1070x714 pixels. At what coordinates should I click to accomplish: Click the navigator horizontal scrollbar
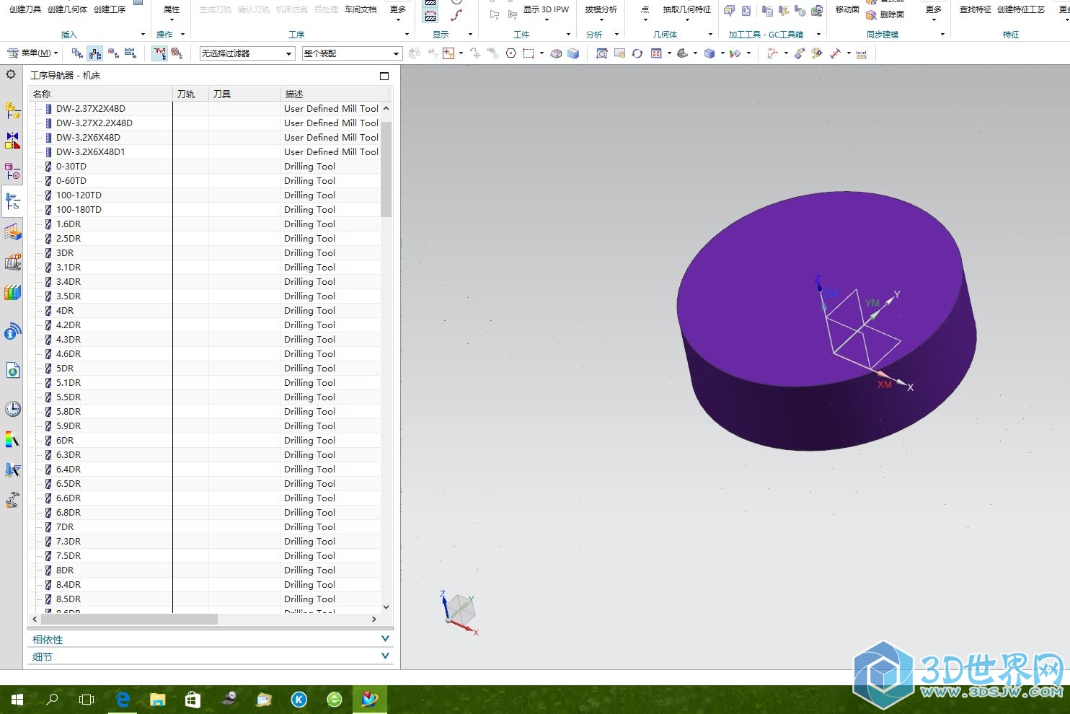pyautogui.click(x=130, y=619)
